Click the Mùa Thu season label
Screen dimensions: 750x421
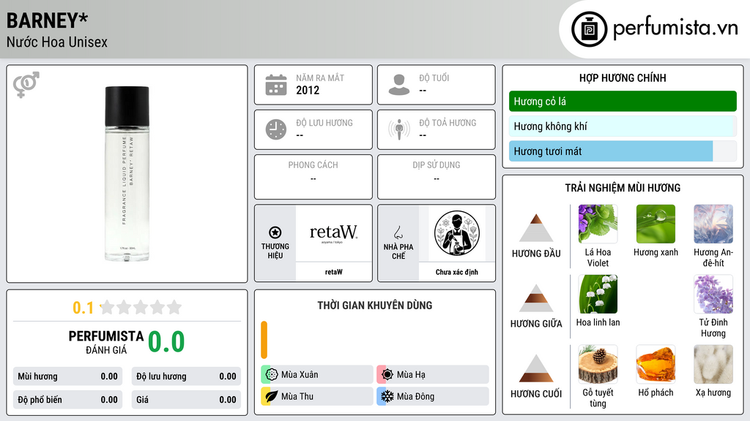tap(297, 396)
